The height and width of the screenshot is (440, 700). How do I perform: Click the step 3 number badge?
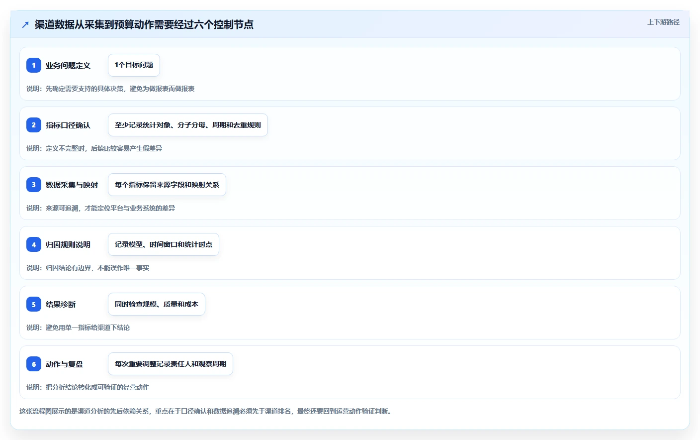pos(34,185)
